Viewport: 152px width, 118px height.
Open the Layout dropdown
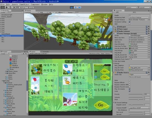[x=145, y=7]
